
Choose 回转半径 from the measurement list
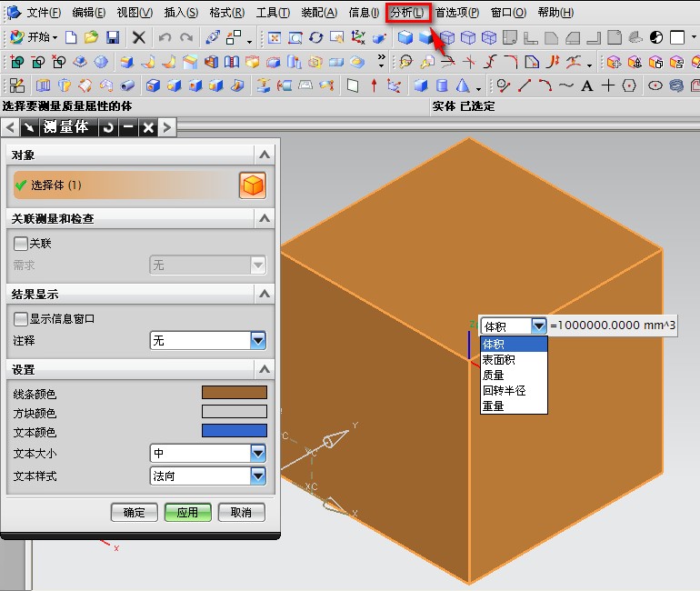click(514, 391)
